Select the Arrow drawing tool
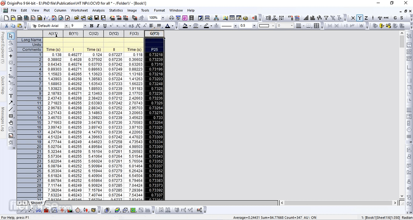This screenshot has height=220, width=413. (11, 102)
